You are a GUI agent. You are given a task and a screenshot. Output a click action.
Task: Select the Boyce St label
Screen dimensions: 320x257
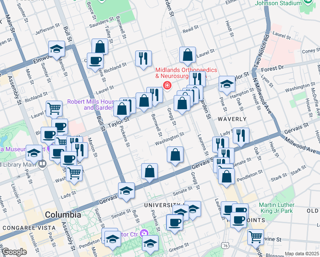click(91, 11)
